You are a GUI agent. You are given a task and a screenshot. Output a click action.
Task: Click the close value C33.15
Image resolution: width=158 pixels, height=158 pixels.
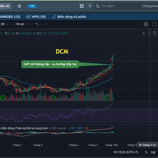click(x=42, y=33)
